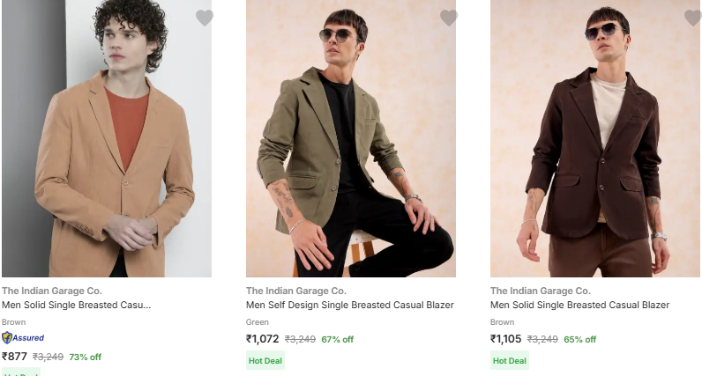Click the 67% off discount label
702x376 pixels.
[x=337, y=339]
